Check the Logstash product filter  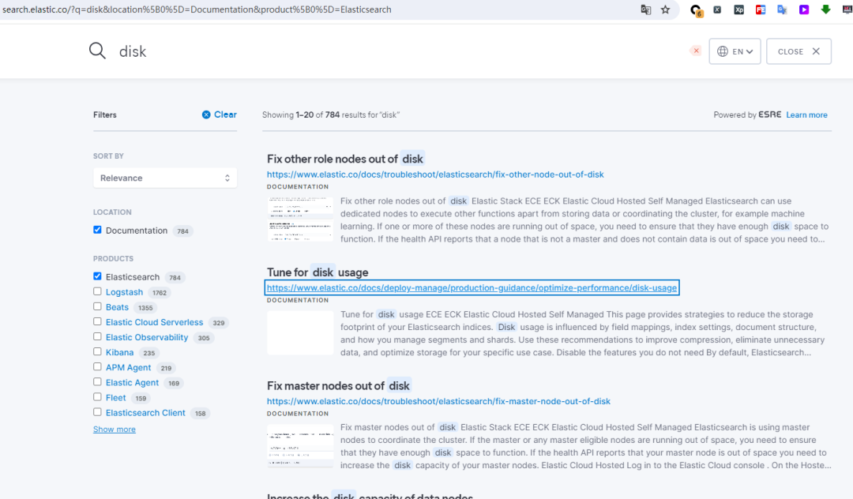pyautogui.click(x=97, y=291)
